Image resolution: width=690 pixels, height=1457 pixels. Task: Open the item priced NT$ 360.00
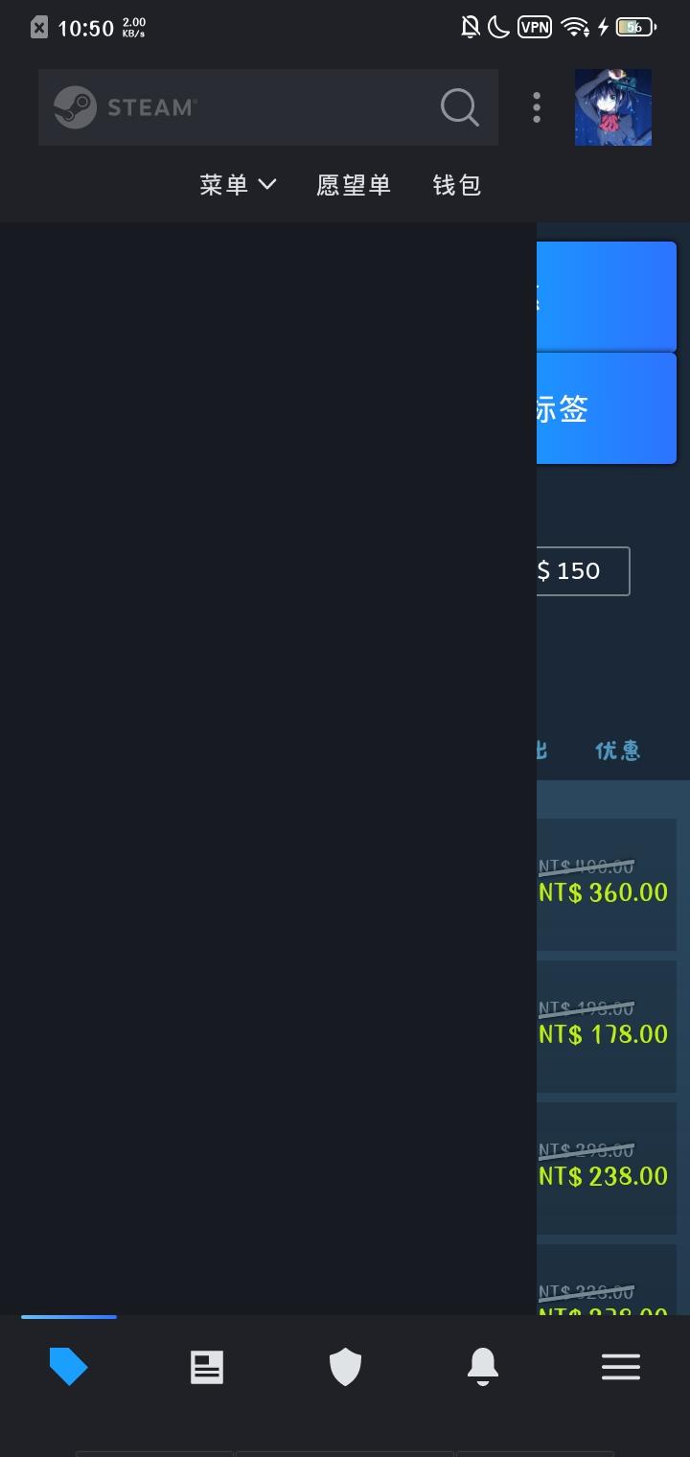(607, 884)
